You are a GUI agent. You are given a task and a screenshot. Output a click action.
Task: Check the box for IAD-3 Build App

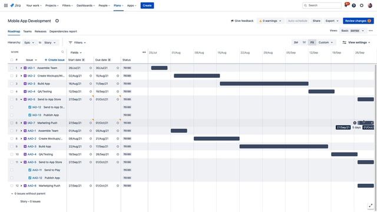coord(12,84)
